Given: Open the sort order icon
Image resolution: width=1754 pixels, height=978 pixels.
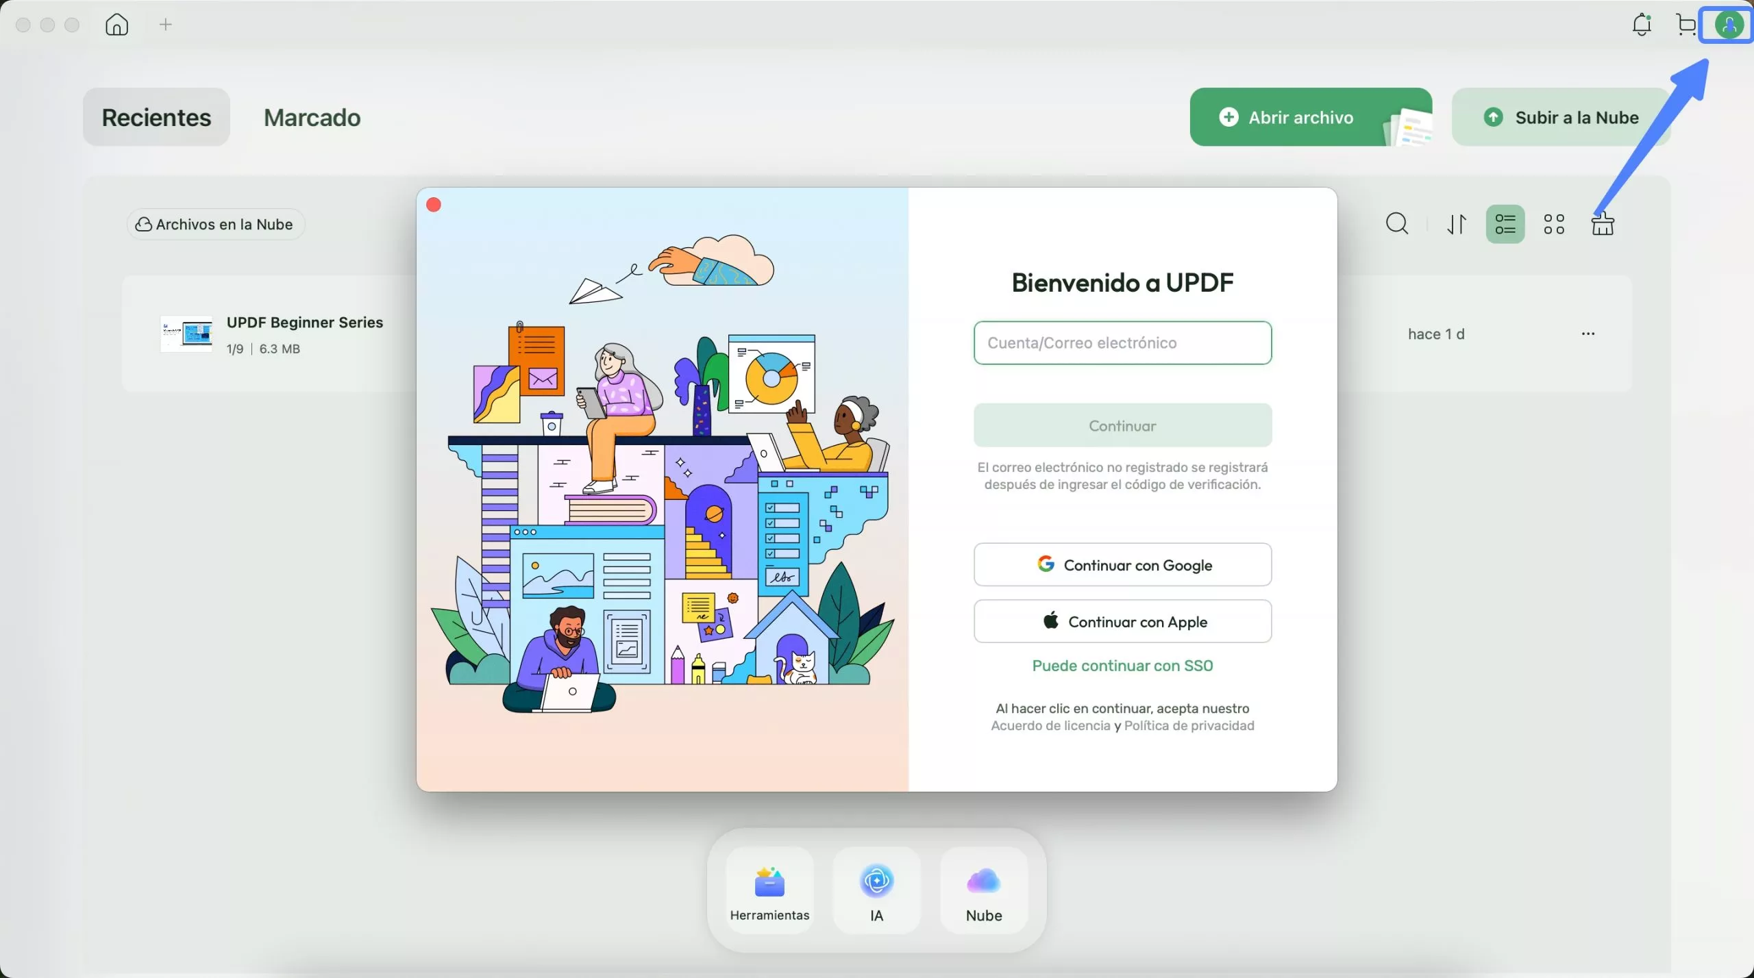Looking at the screenshot, I should [1457, 224].
